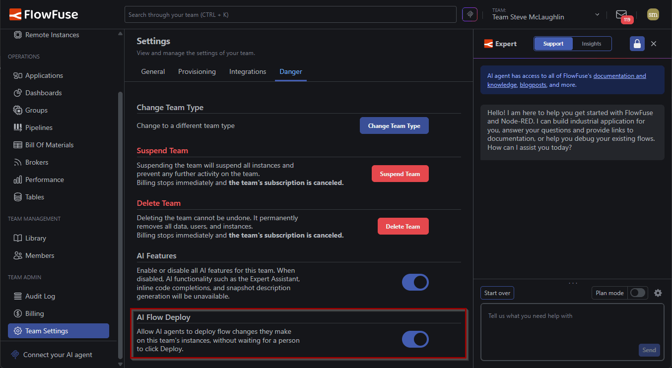The image size is (672, 368).
Task: Open the user avatar menu
Action: point(653,14)
